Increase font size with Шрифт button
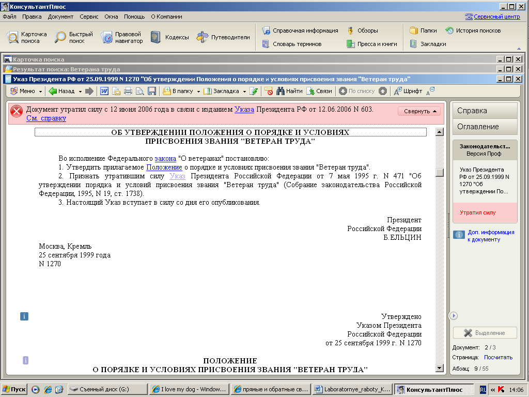The image size is (529, 397). tap(408, 91)
